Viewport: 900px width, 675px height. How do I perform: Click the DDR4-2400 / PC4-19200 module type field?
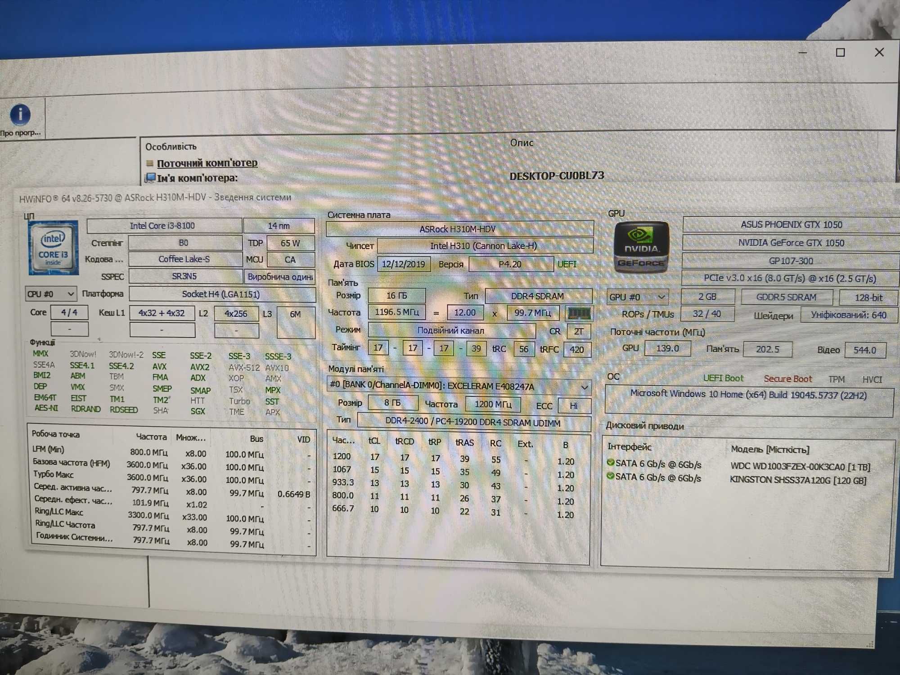[x=474, y=423]
